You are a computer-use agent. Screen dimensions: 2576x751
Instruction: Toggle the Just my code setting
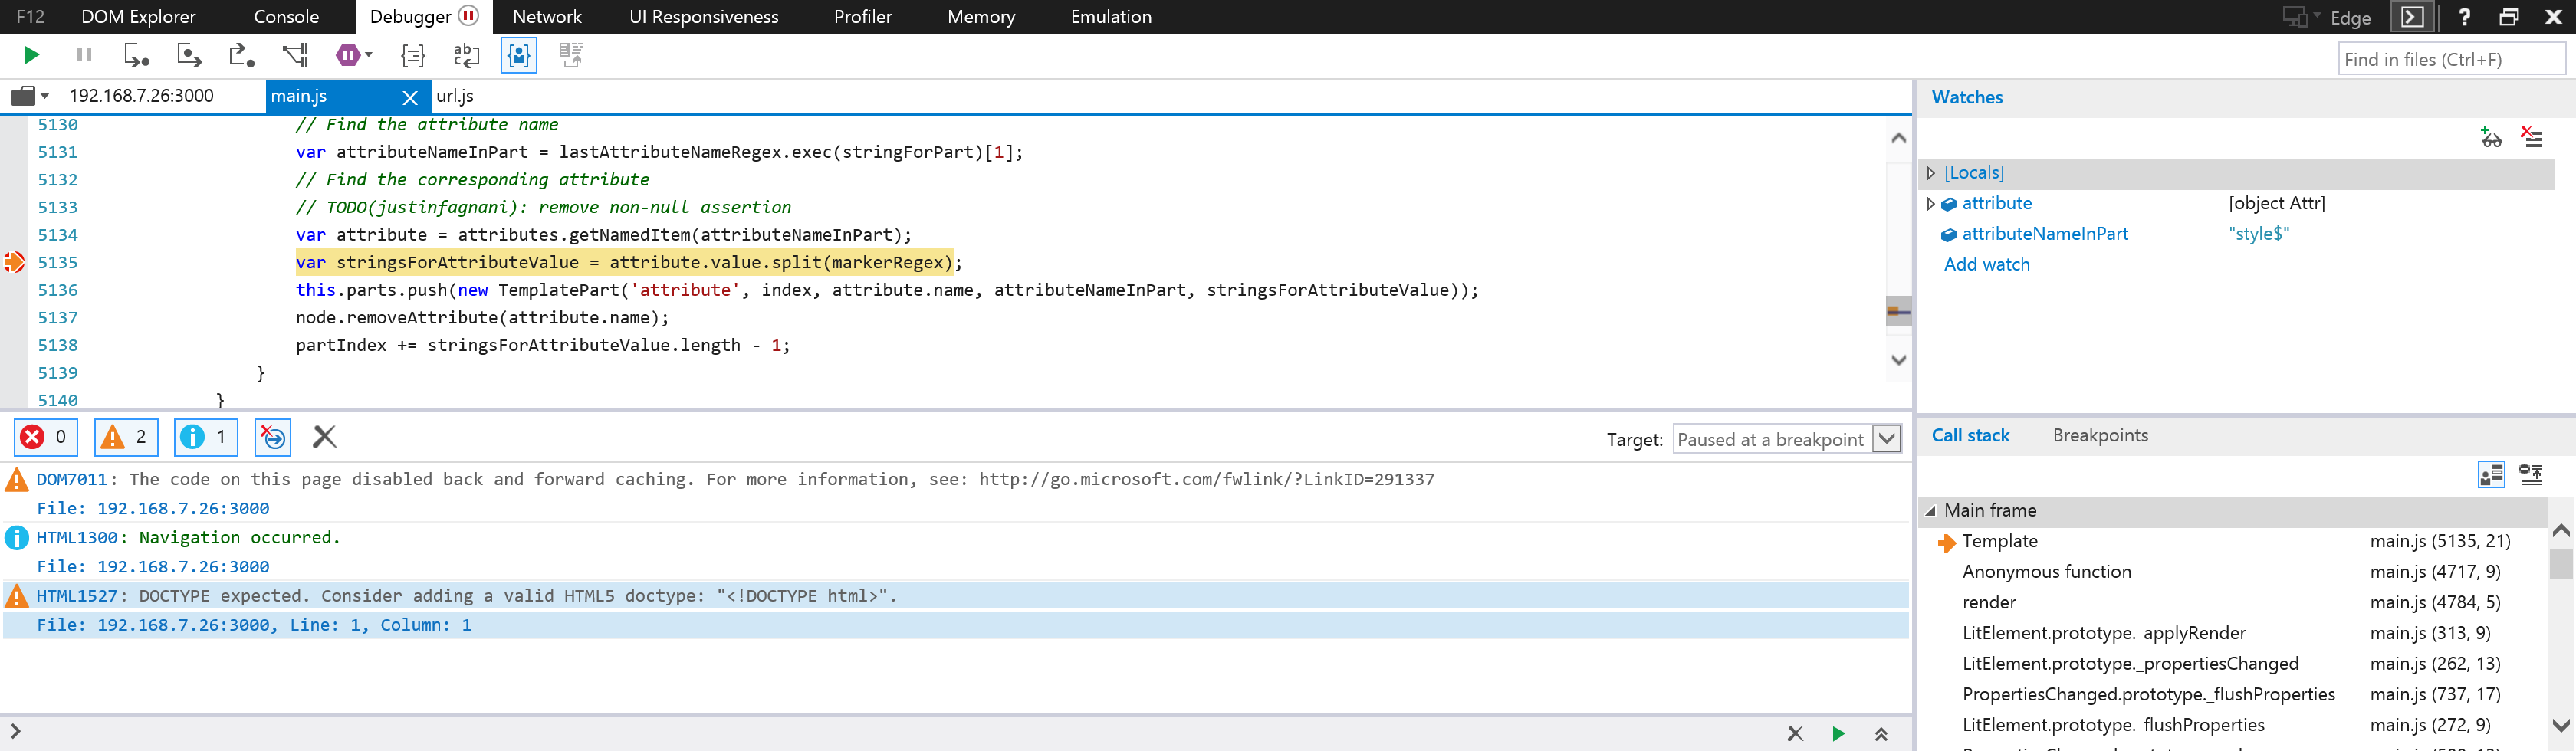point(518,55)
